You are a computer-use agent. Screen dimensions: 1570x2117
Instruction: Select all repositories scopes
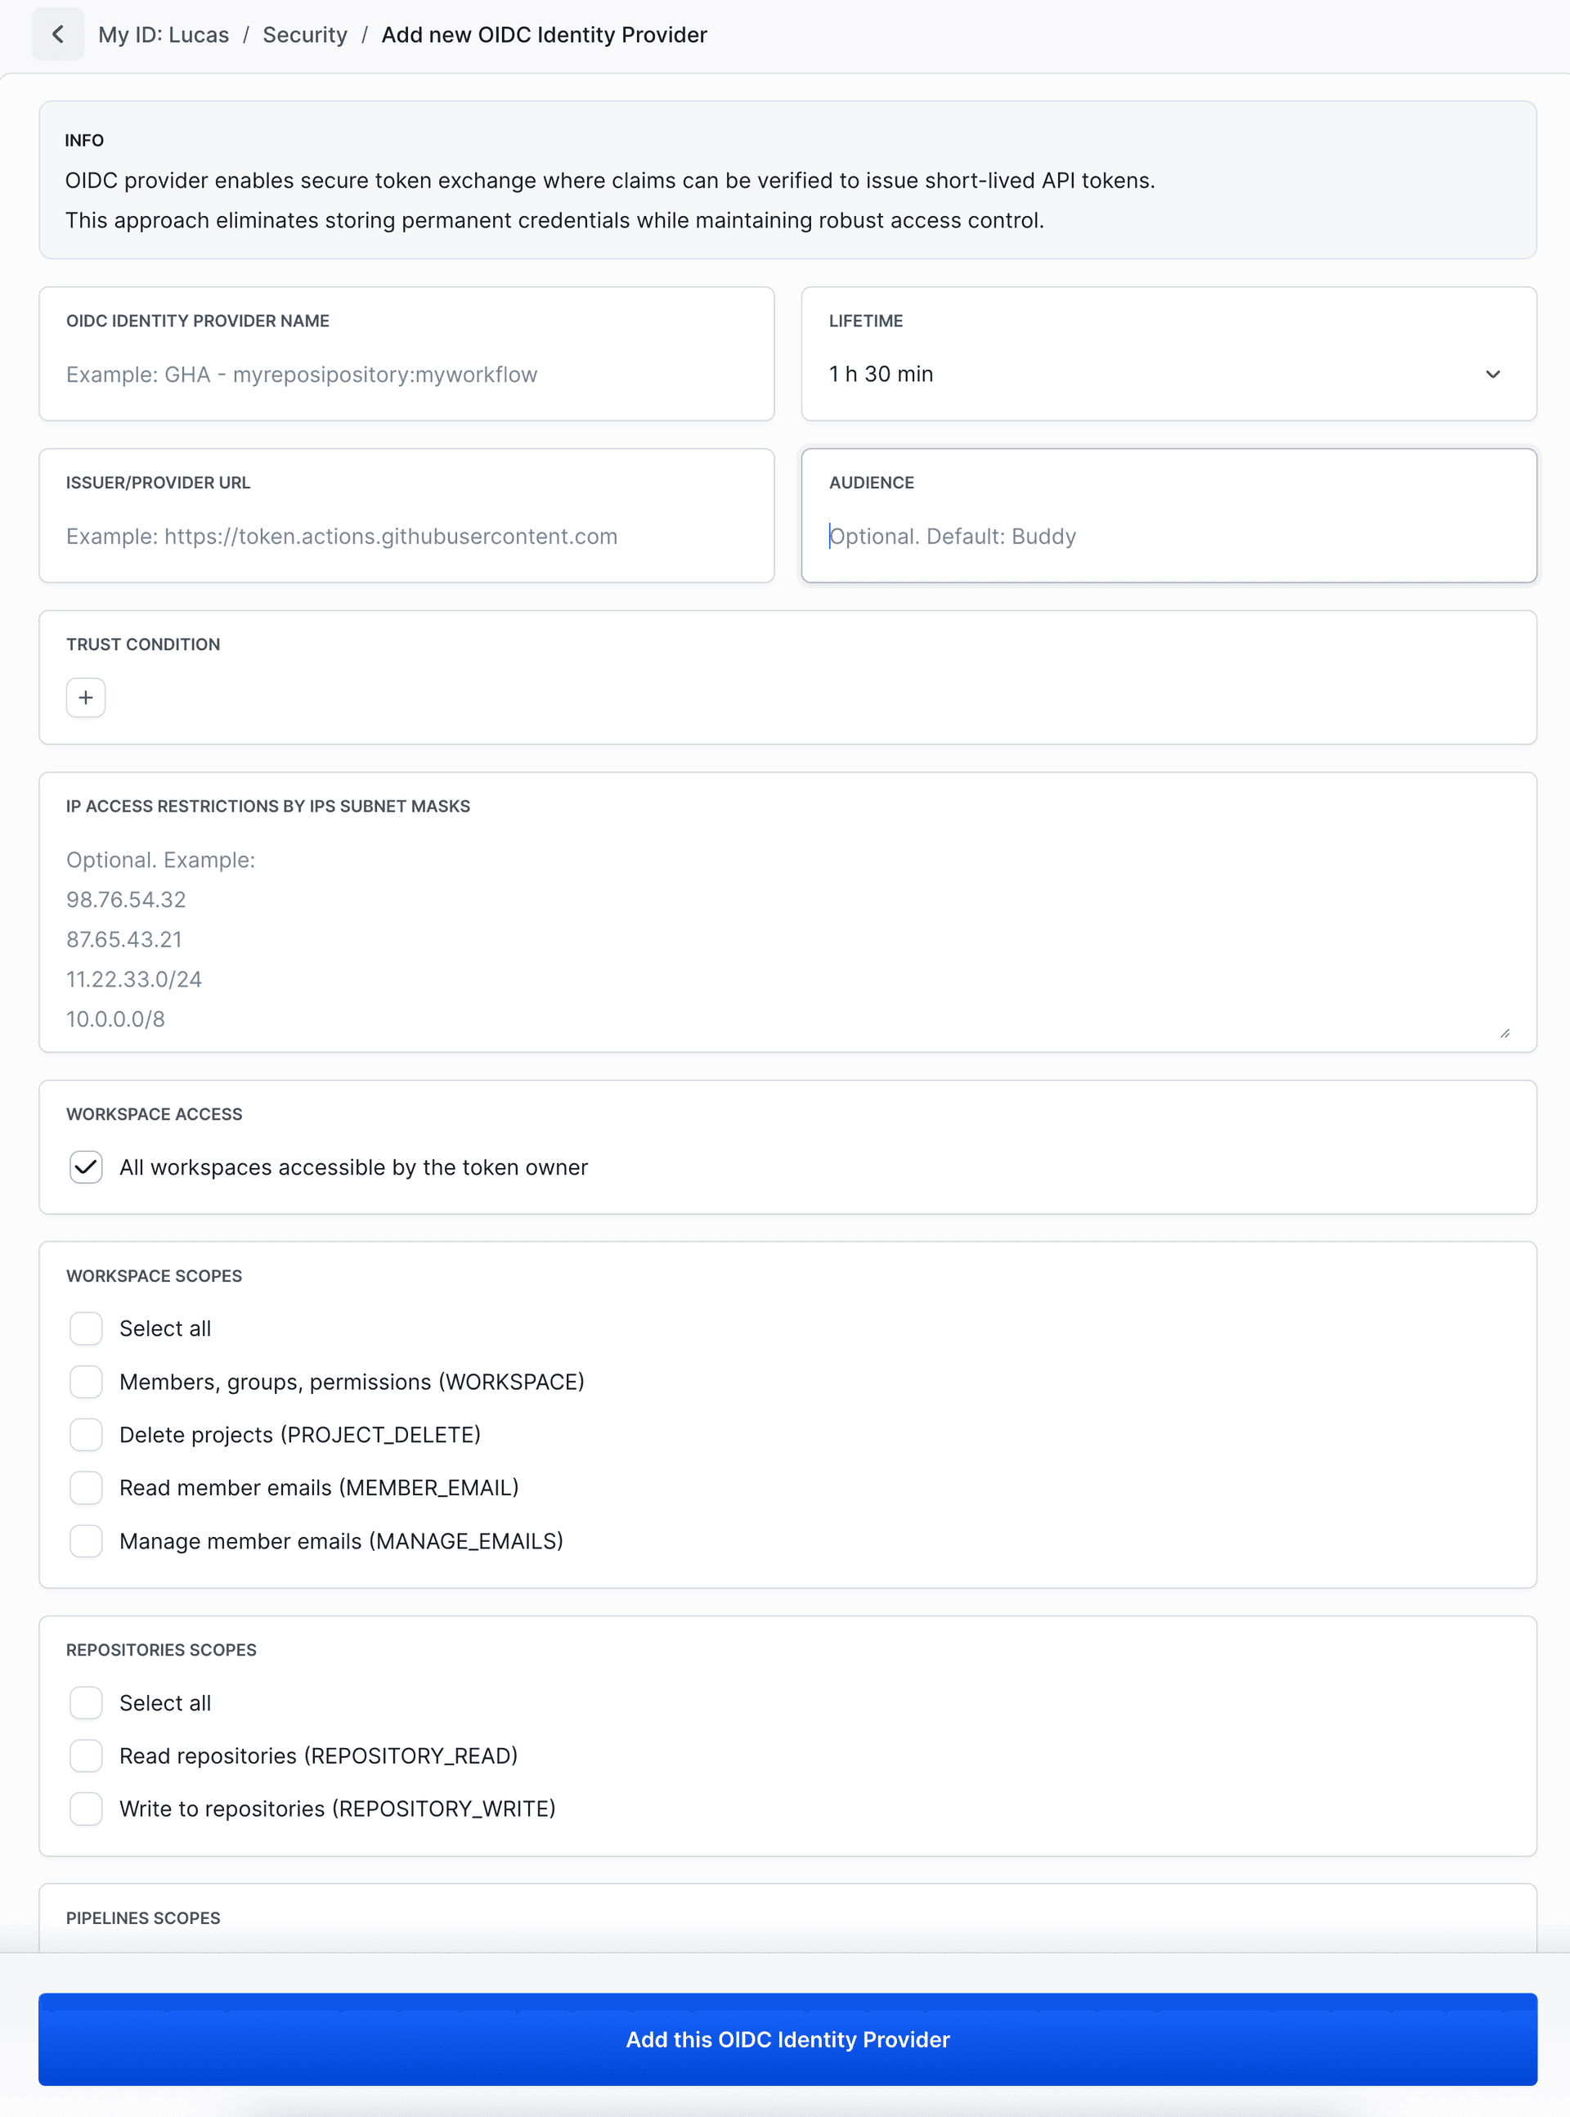(x=86, y=1702)
